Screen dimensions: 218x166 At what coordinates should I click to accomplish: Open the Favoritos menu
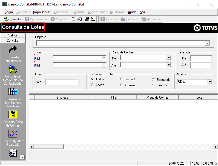pyautogui.click(x=23, y=12)
